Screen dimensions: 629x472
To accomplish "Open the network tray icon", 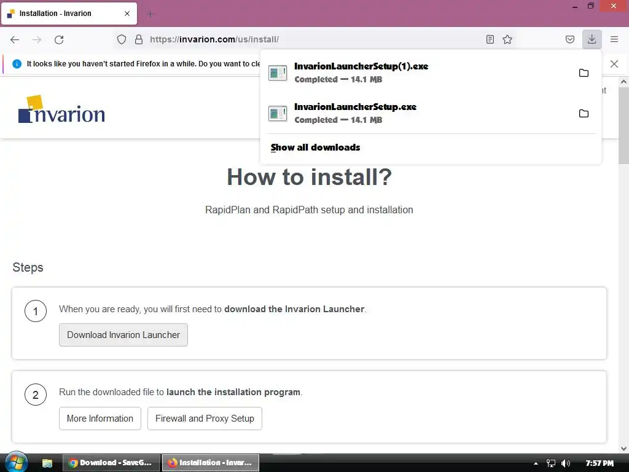I will click(551, 463).
